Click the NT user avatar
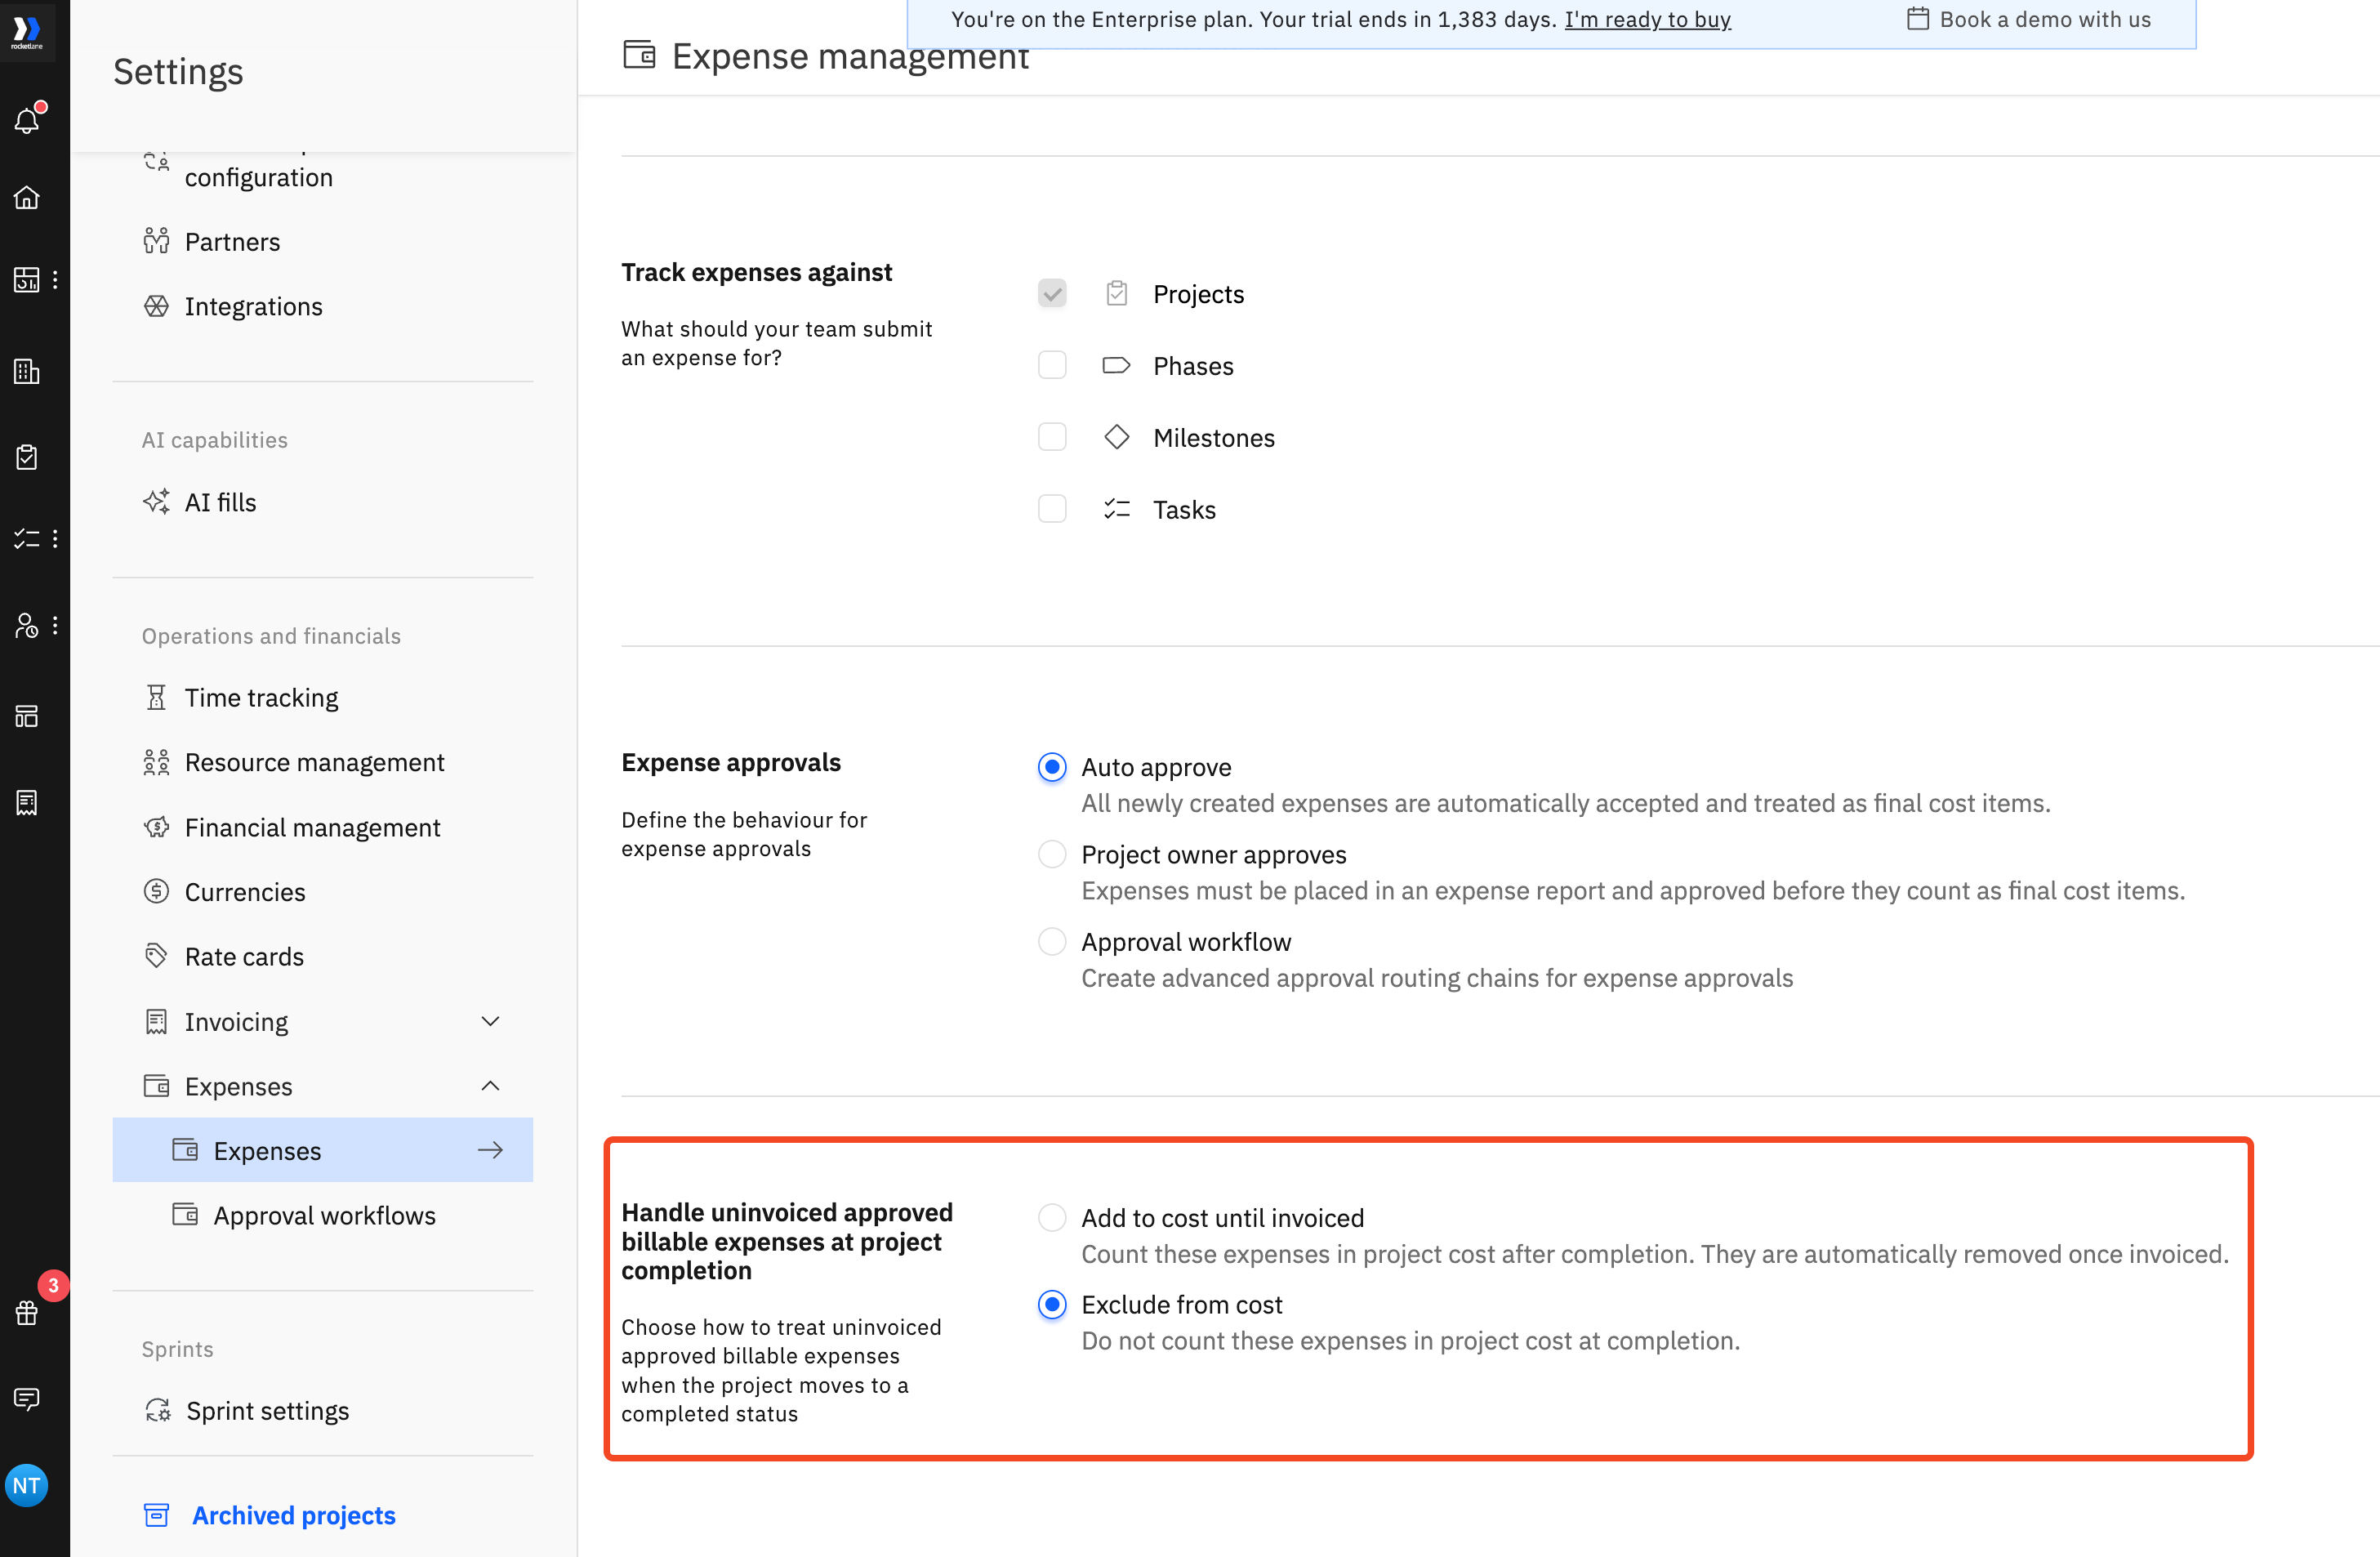2380x1557 pixels. [27, 1485]
